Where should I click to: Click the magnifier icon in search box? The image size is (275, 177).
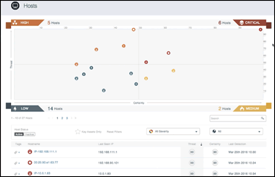click(x=262, y=118)
